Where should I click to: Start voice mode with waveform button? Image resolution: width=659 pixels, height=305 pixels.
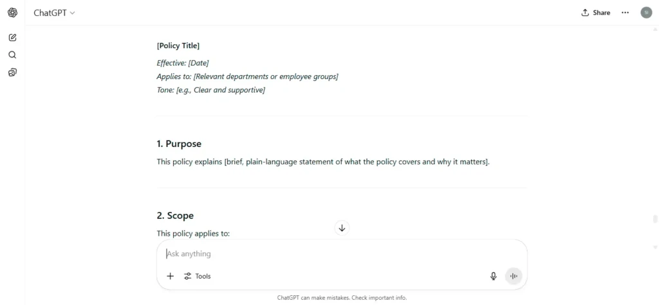[x=514, y=276]
